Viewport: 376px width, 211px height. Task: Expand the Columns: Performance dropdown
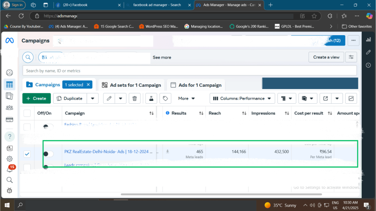(242, 98)
